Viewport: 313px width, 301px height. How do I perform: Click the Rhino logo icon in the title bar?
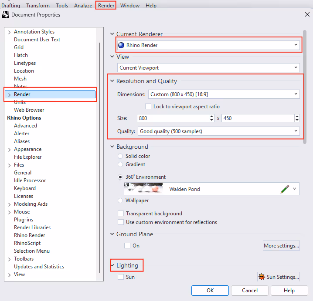pyautogui.click(x=6, y=14)
